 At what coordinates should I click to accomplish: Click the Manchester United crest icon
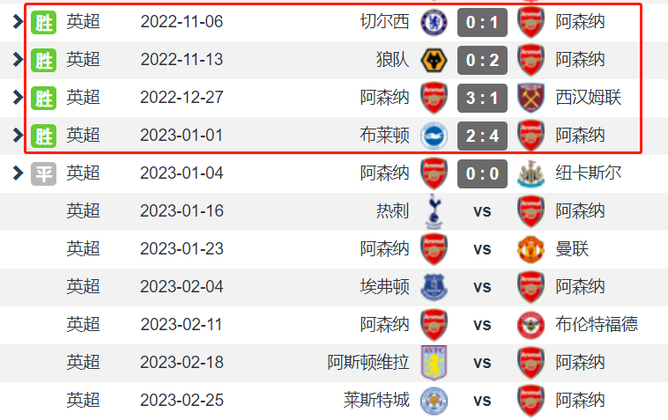531,249
